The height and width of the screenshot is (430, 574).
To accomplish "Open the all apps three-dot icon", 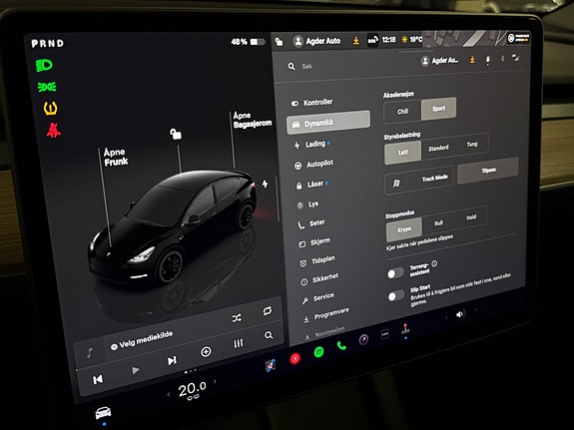I will click(384, 334).
